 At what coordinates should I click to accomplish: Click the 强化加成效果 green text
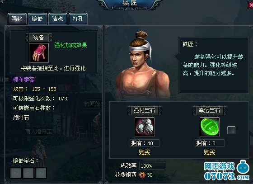(x=70, y=45)
